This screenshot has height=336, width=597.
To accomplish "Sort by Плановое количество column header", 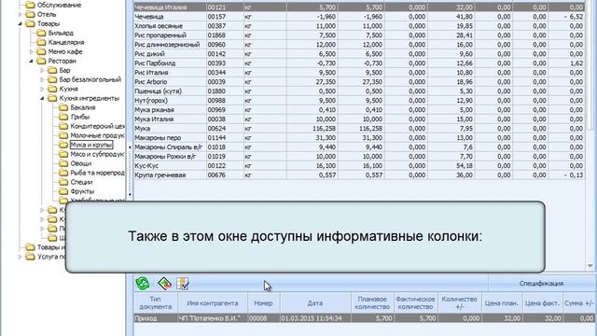I will point(372,302).
